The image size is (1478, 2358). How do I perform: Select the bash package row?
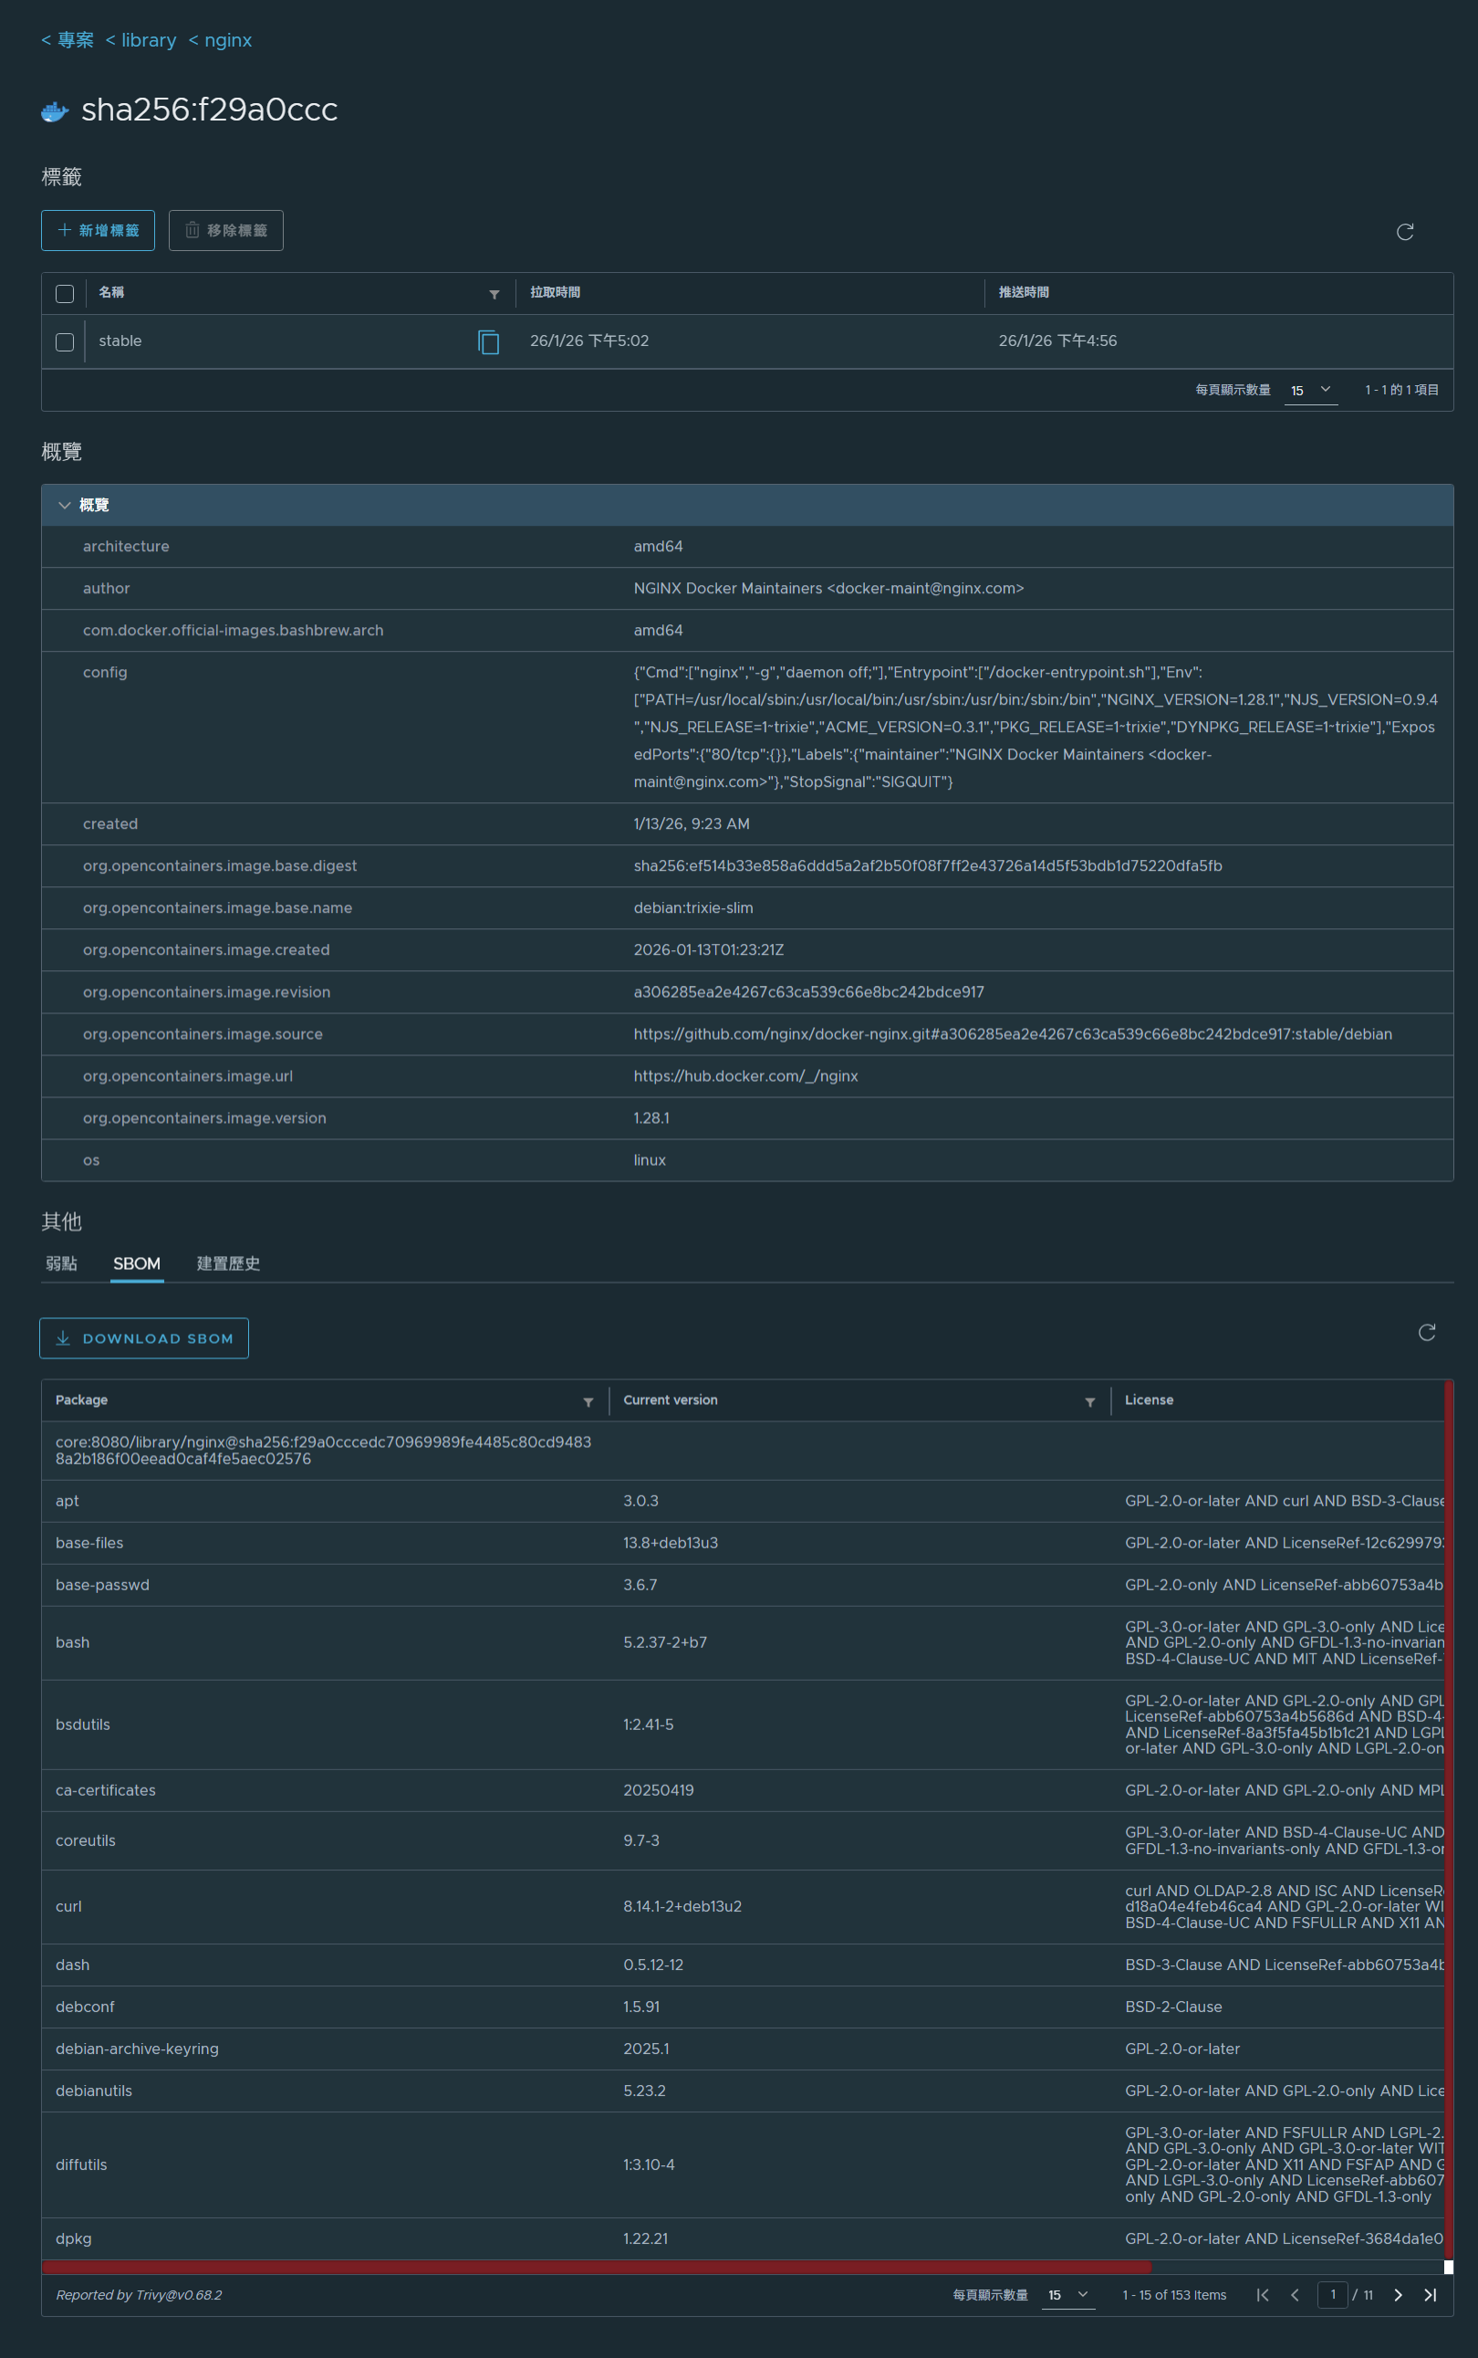click(x=743, y=1642)
